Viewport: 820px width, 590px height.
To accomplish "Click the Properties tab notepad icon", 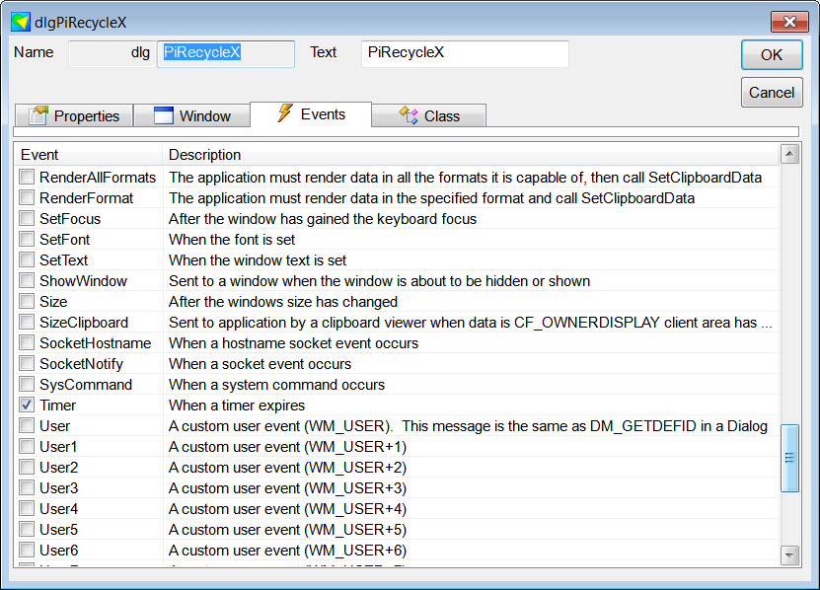I will pos(38,115).
